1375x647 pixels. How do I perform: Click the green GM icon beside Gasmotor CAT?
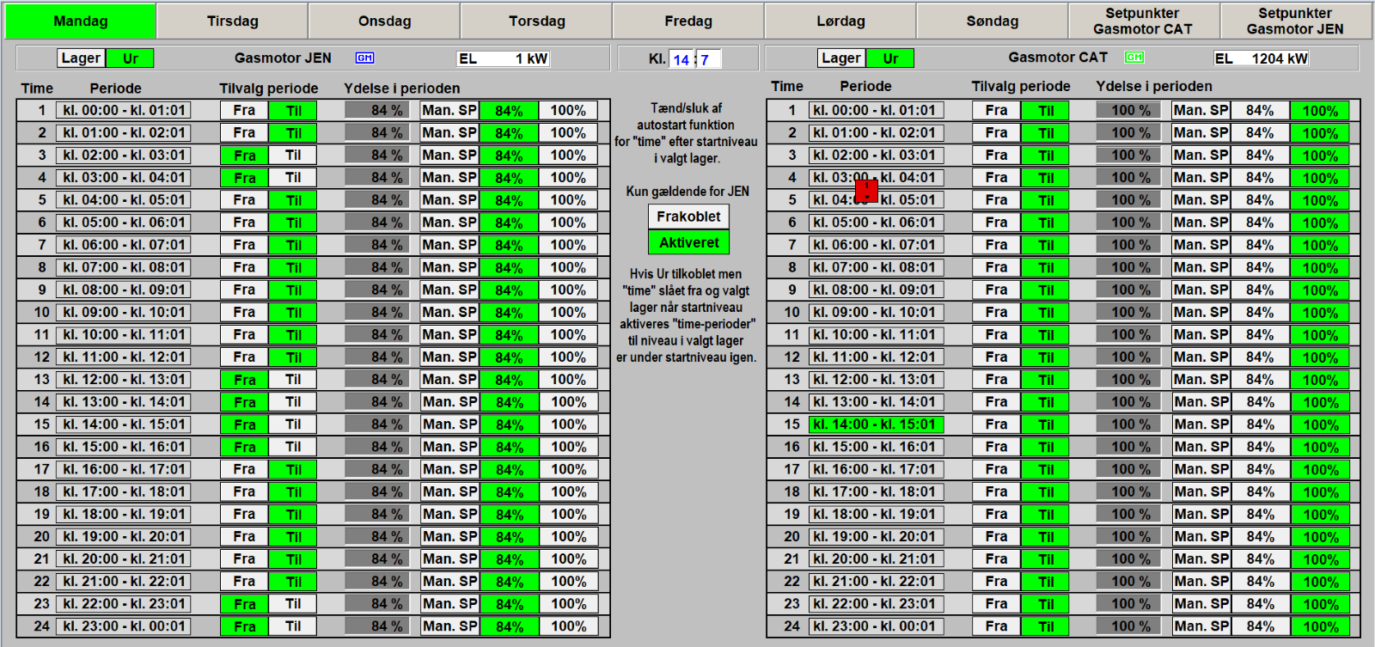pyautogui.click(x=1134, y=58)
